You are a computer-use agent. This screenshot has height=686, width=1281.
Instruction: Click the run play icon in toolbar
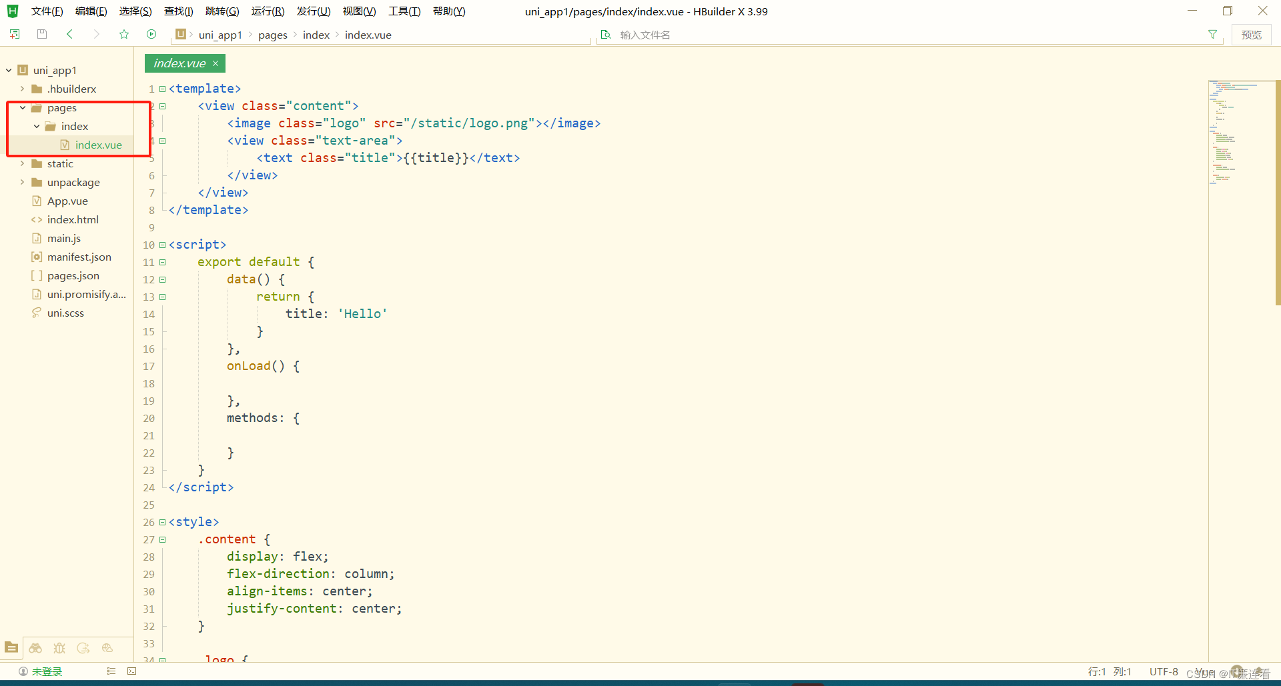(151, 34)
